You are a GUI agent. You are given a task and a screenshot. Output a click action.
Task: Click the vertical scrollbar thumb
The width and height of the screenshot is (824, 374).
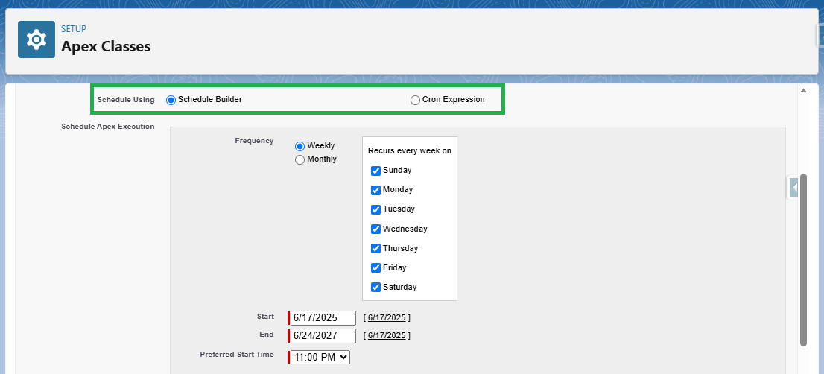coord(803,259)
